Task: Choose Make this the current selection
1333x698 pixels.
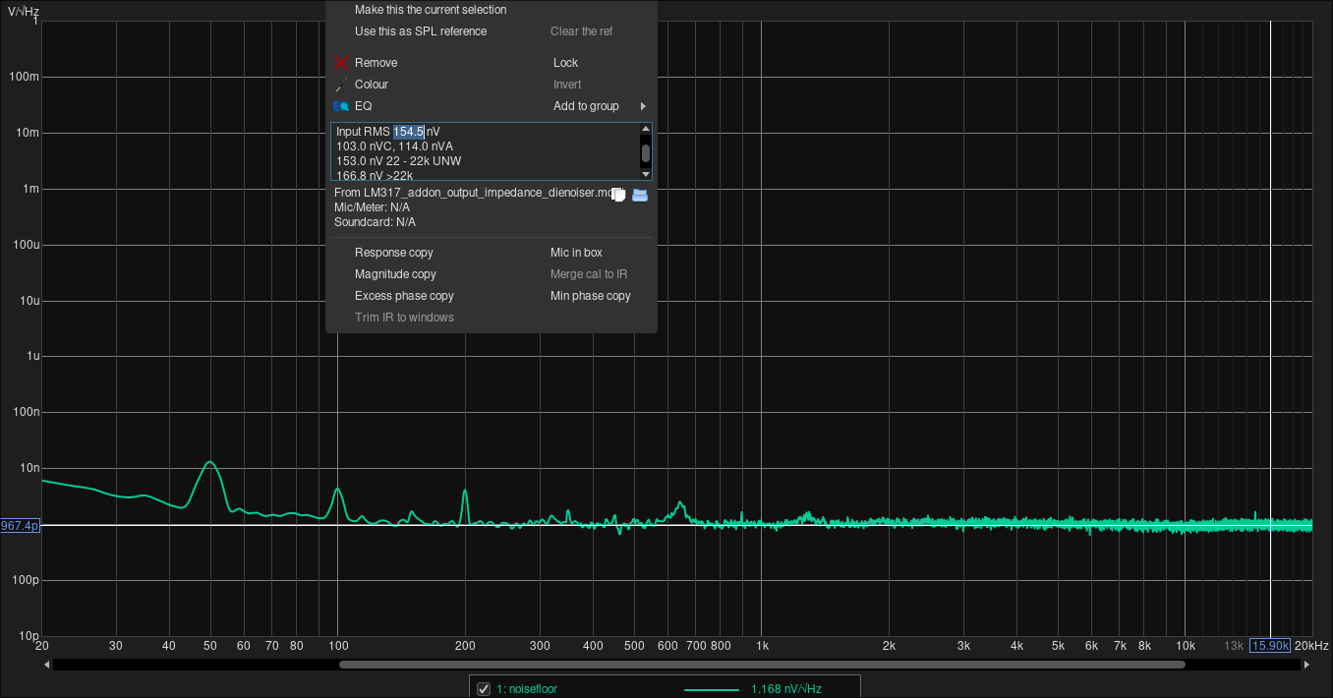Action: [x=431, y=10]
